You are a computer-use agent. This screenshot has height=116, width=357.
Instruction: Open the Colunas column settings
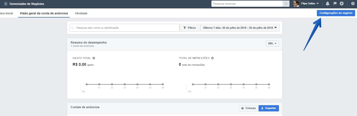tap(248, 108)
